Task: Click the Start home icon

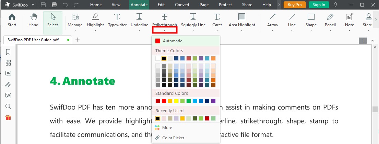Action: (12, 17)
